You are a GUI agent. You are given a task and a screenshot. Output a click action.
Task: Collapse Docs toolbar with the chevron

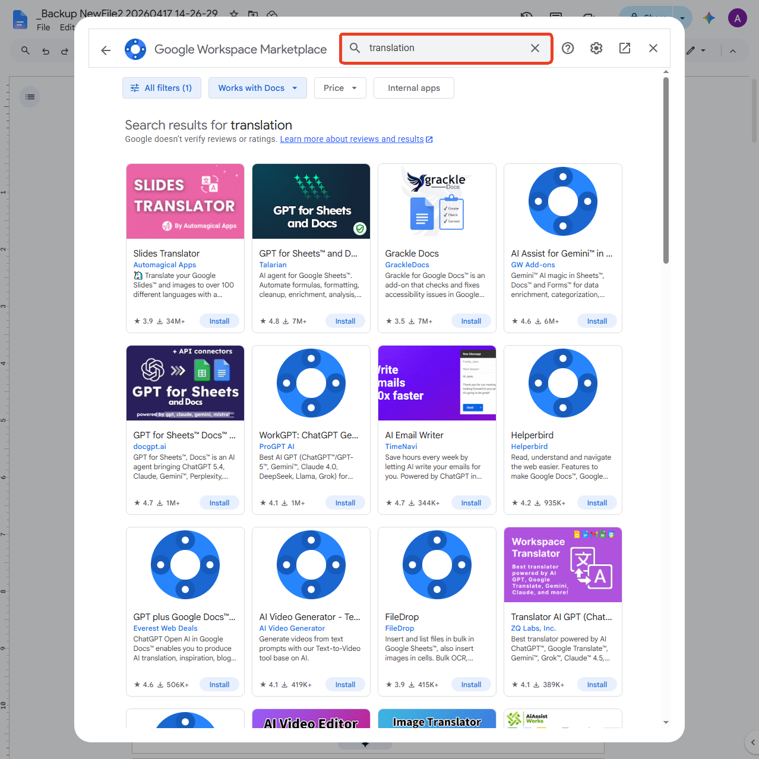pos(733,51)
